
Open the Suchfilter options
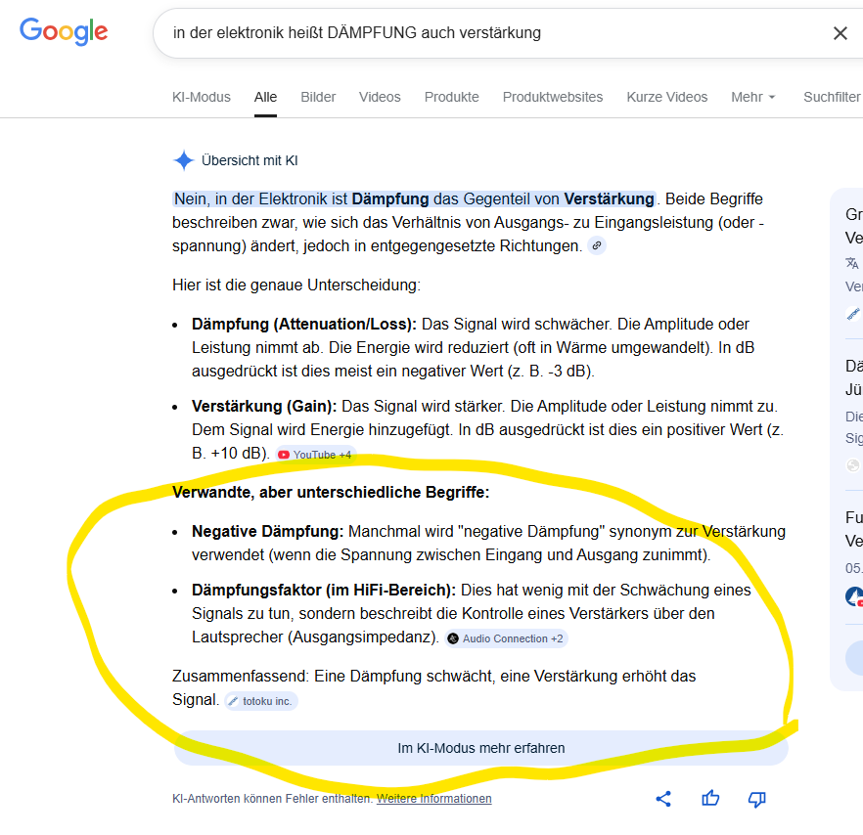831,97
